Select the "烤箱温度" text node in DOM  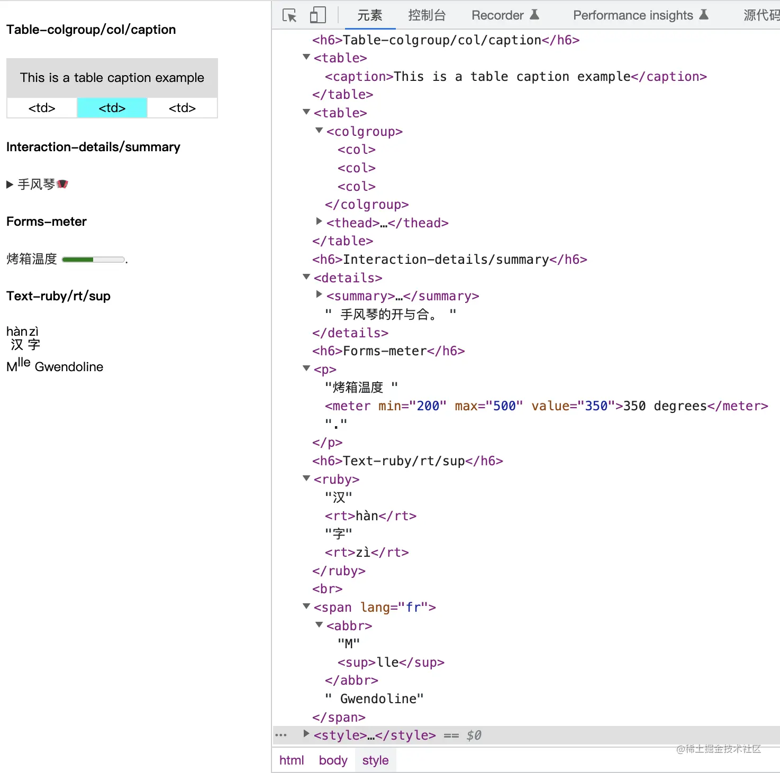[361, 388]
